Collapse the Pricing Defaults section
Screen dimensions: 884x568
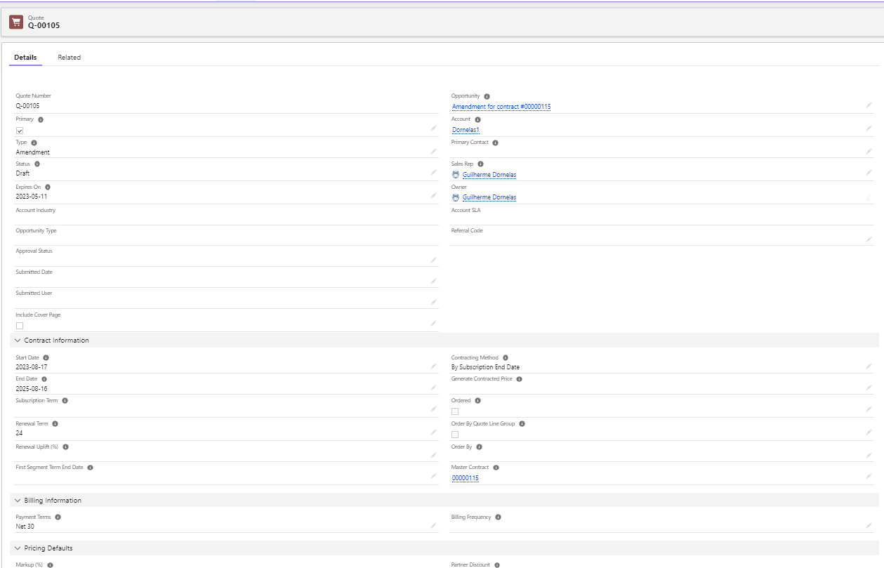(x=18, y=548)
